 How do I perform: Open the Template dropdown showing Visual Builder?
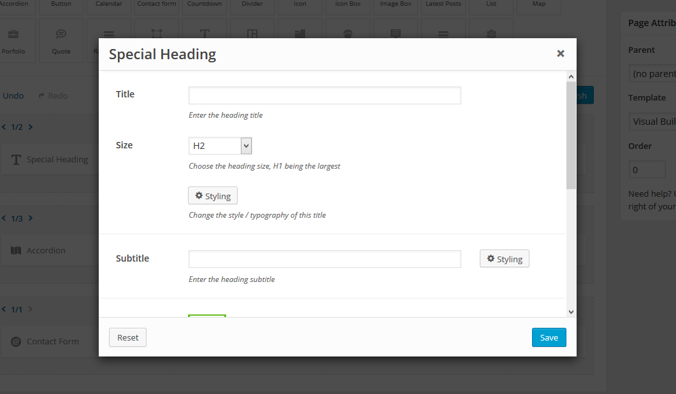(x=652, y=122)
